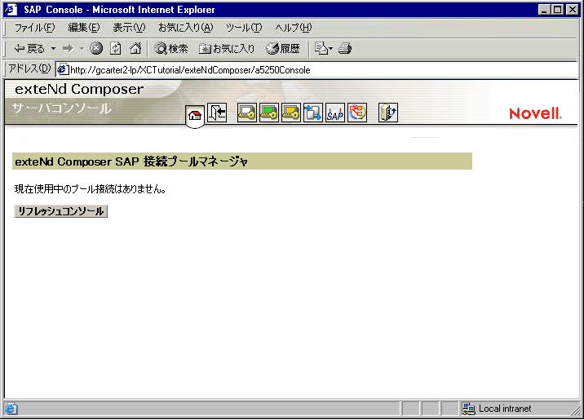
Task: Click the IE icon in status bar
Action: (11, 409)
